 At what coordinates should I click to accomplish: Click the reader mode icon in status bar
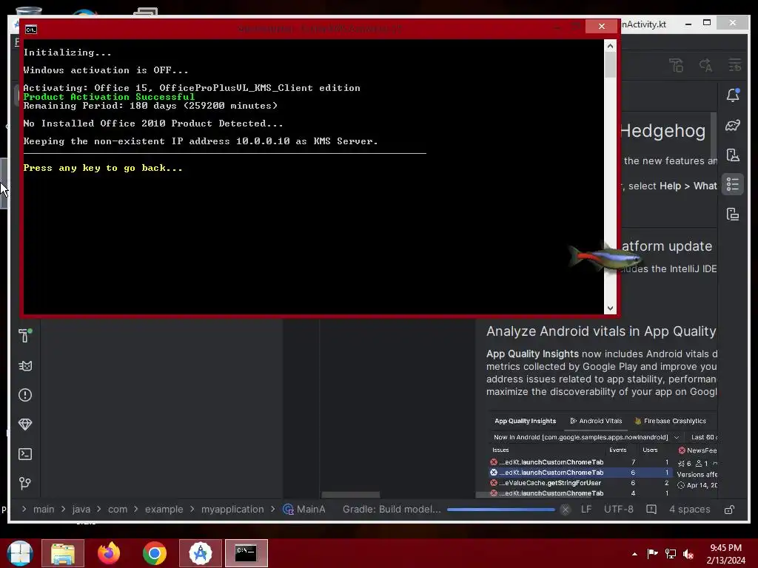click(x=651, y=510)
